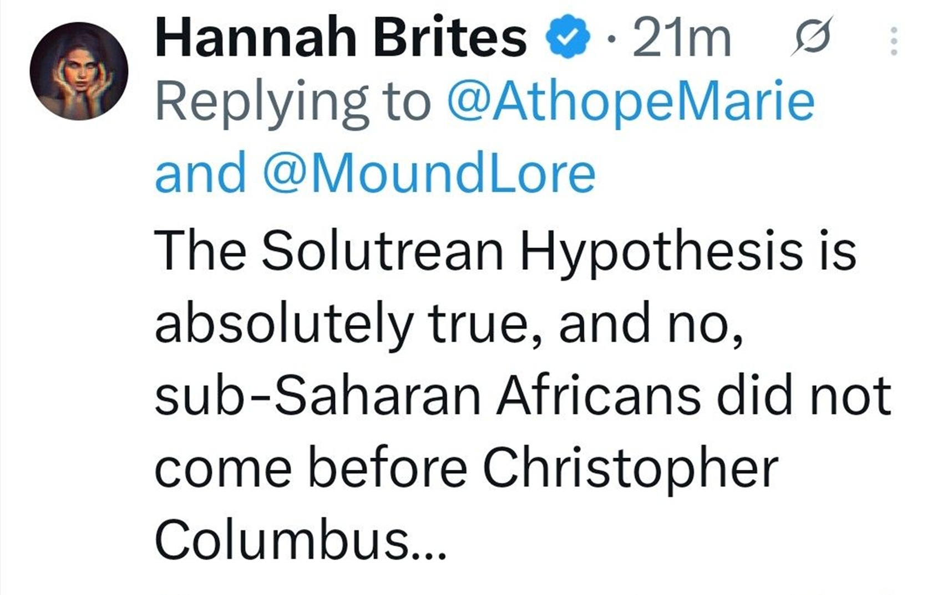Click the word "and" before @MoundLore

200,173
